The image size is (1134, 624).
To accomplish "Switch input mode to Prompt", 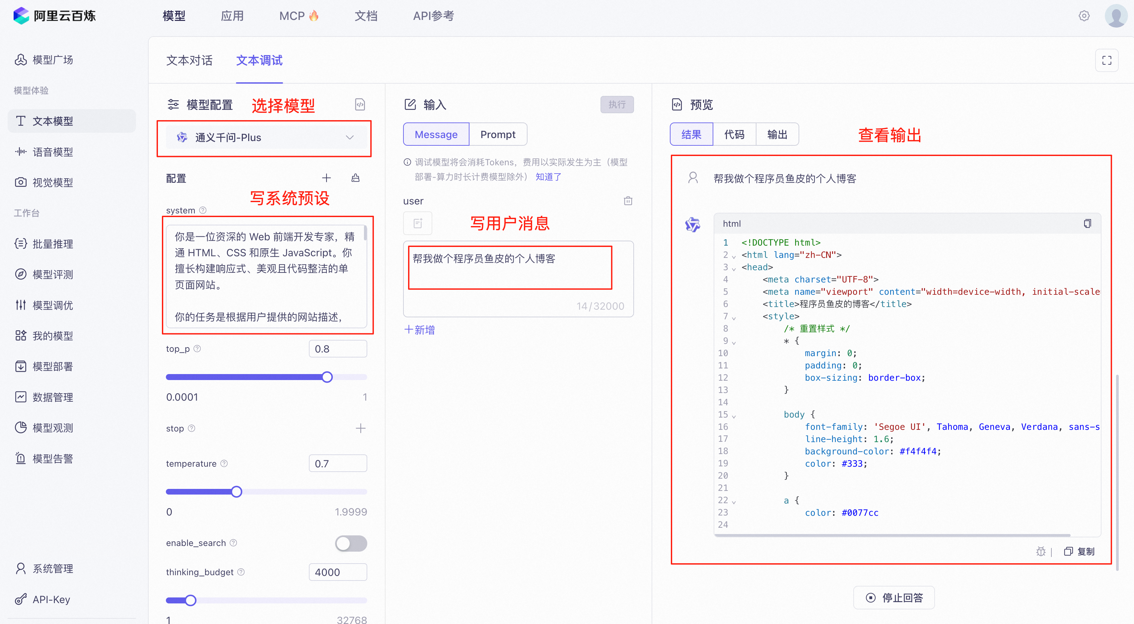I will click(497, 134).
